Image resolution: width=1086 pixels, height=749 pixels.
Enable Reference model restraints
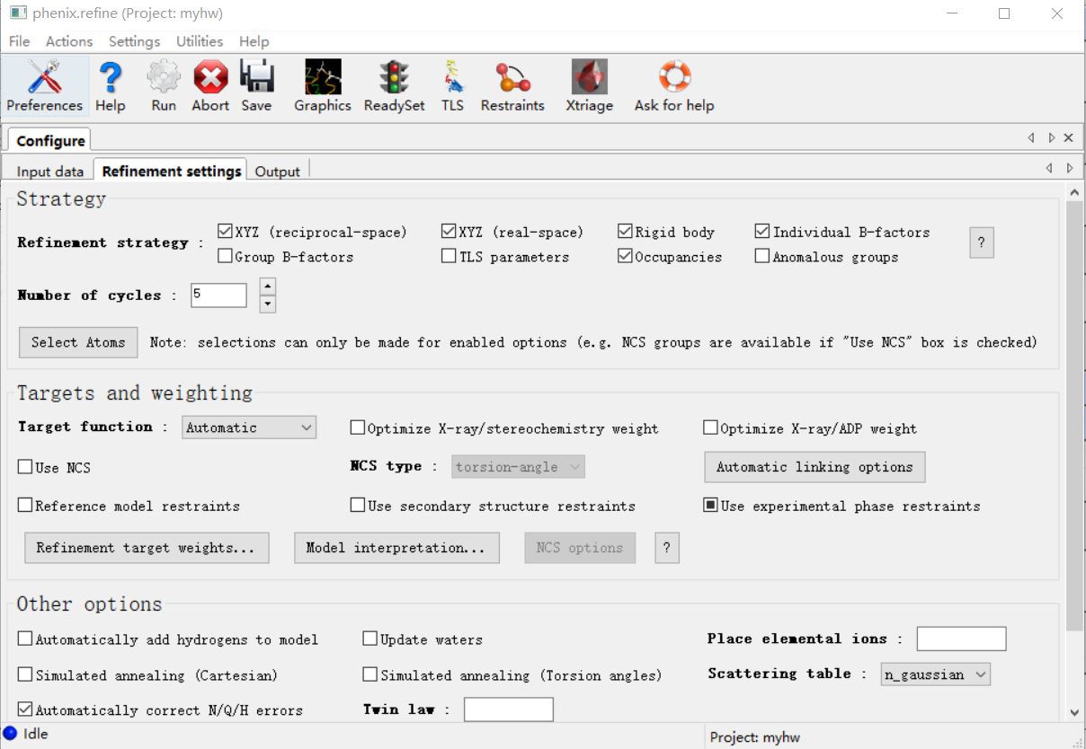[x=25, y=506]
